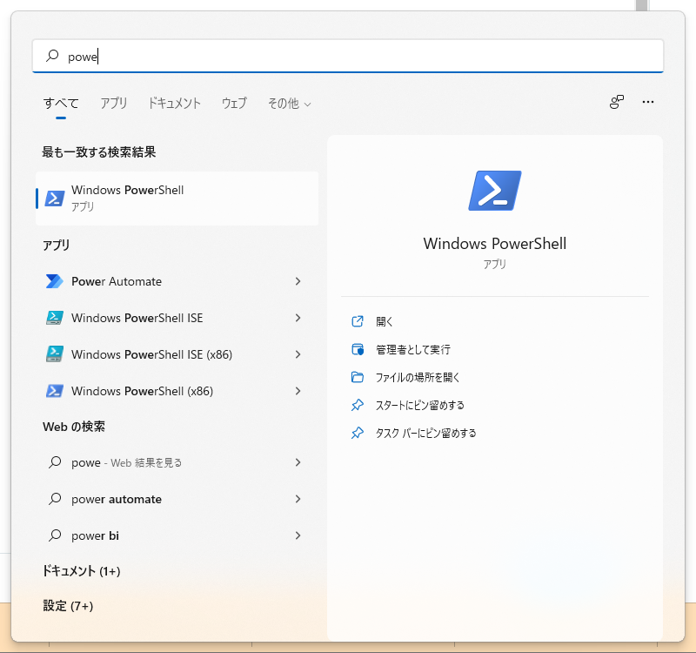The image size is (696, 653).
Task: Select the Windows PowerShell ISE label
Action: coord(137,318)
